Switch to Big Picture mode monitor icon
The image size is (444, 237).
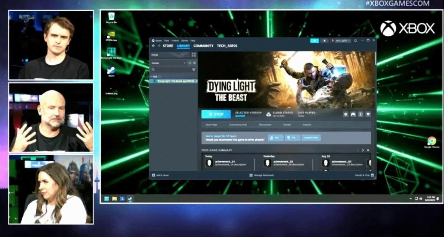pos(356,41)
